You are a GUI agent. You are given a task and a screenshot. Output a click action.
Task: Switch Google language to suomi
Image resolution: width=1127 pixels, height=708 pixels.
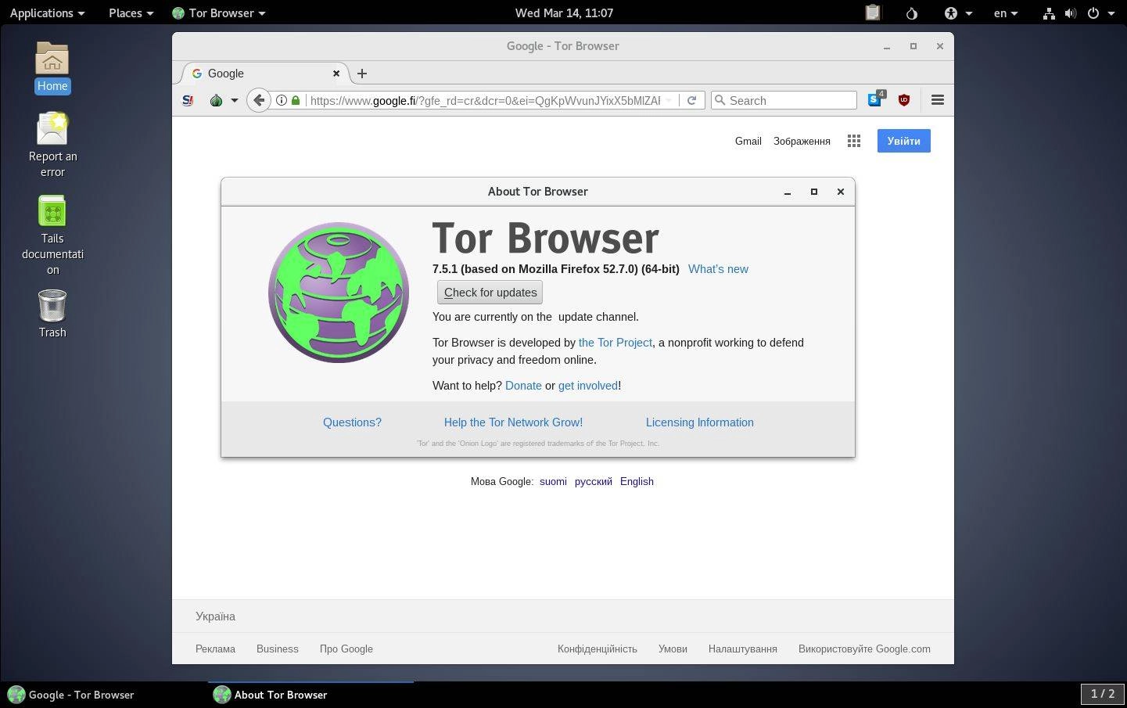[553, 482]
